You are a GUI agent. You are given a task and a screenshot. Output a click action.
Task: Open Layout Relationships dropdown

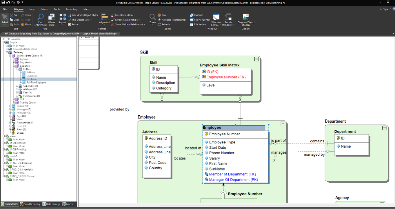(x=126, y=20)
